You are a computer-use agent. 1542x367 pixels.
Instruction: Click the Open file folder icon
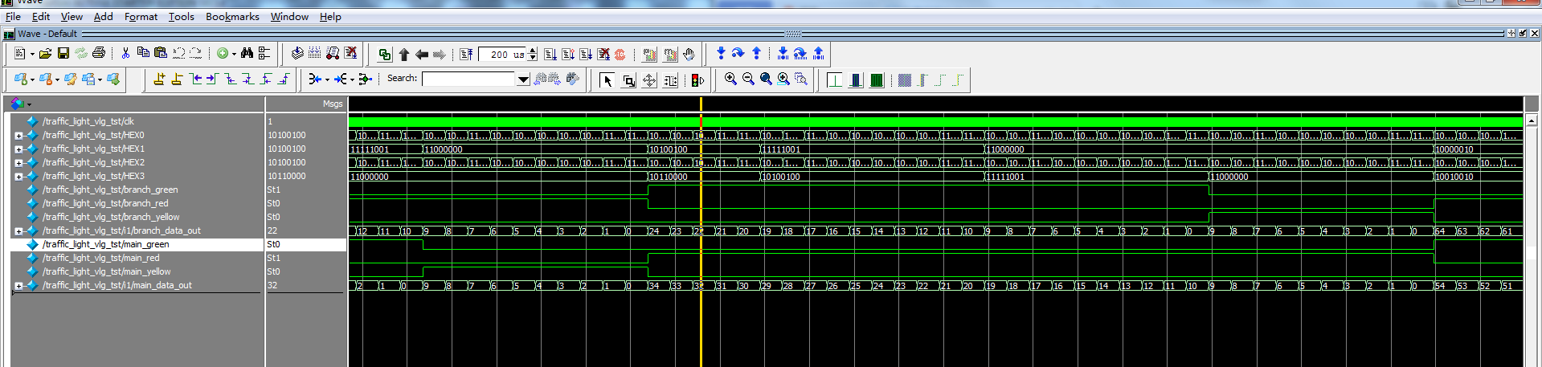pyautogui.click(x=45, y=54)
